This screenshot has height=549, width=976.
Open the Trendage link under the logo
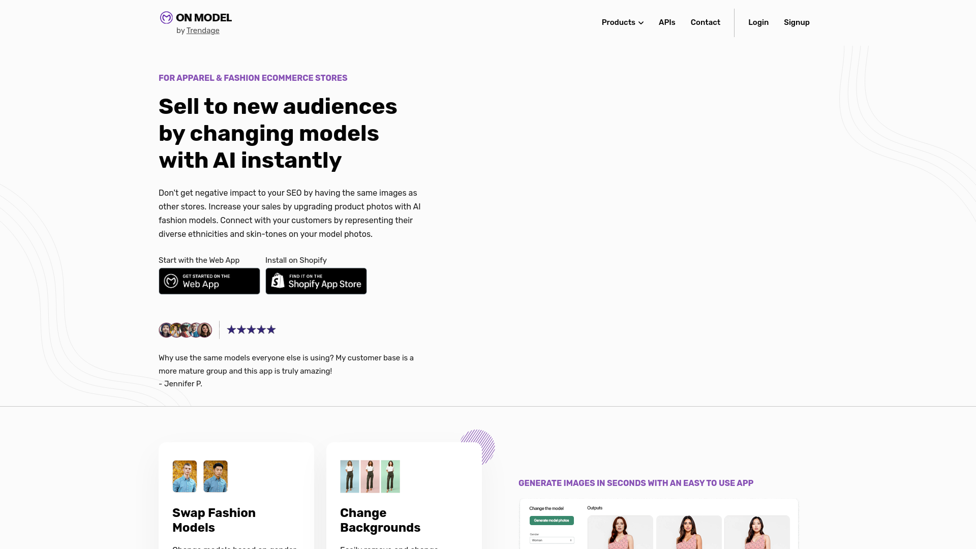[x=203, y=30]
